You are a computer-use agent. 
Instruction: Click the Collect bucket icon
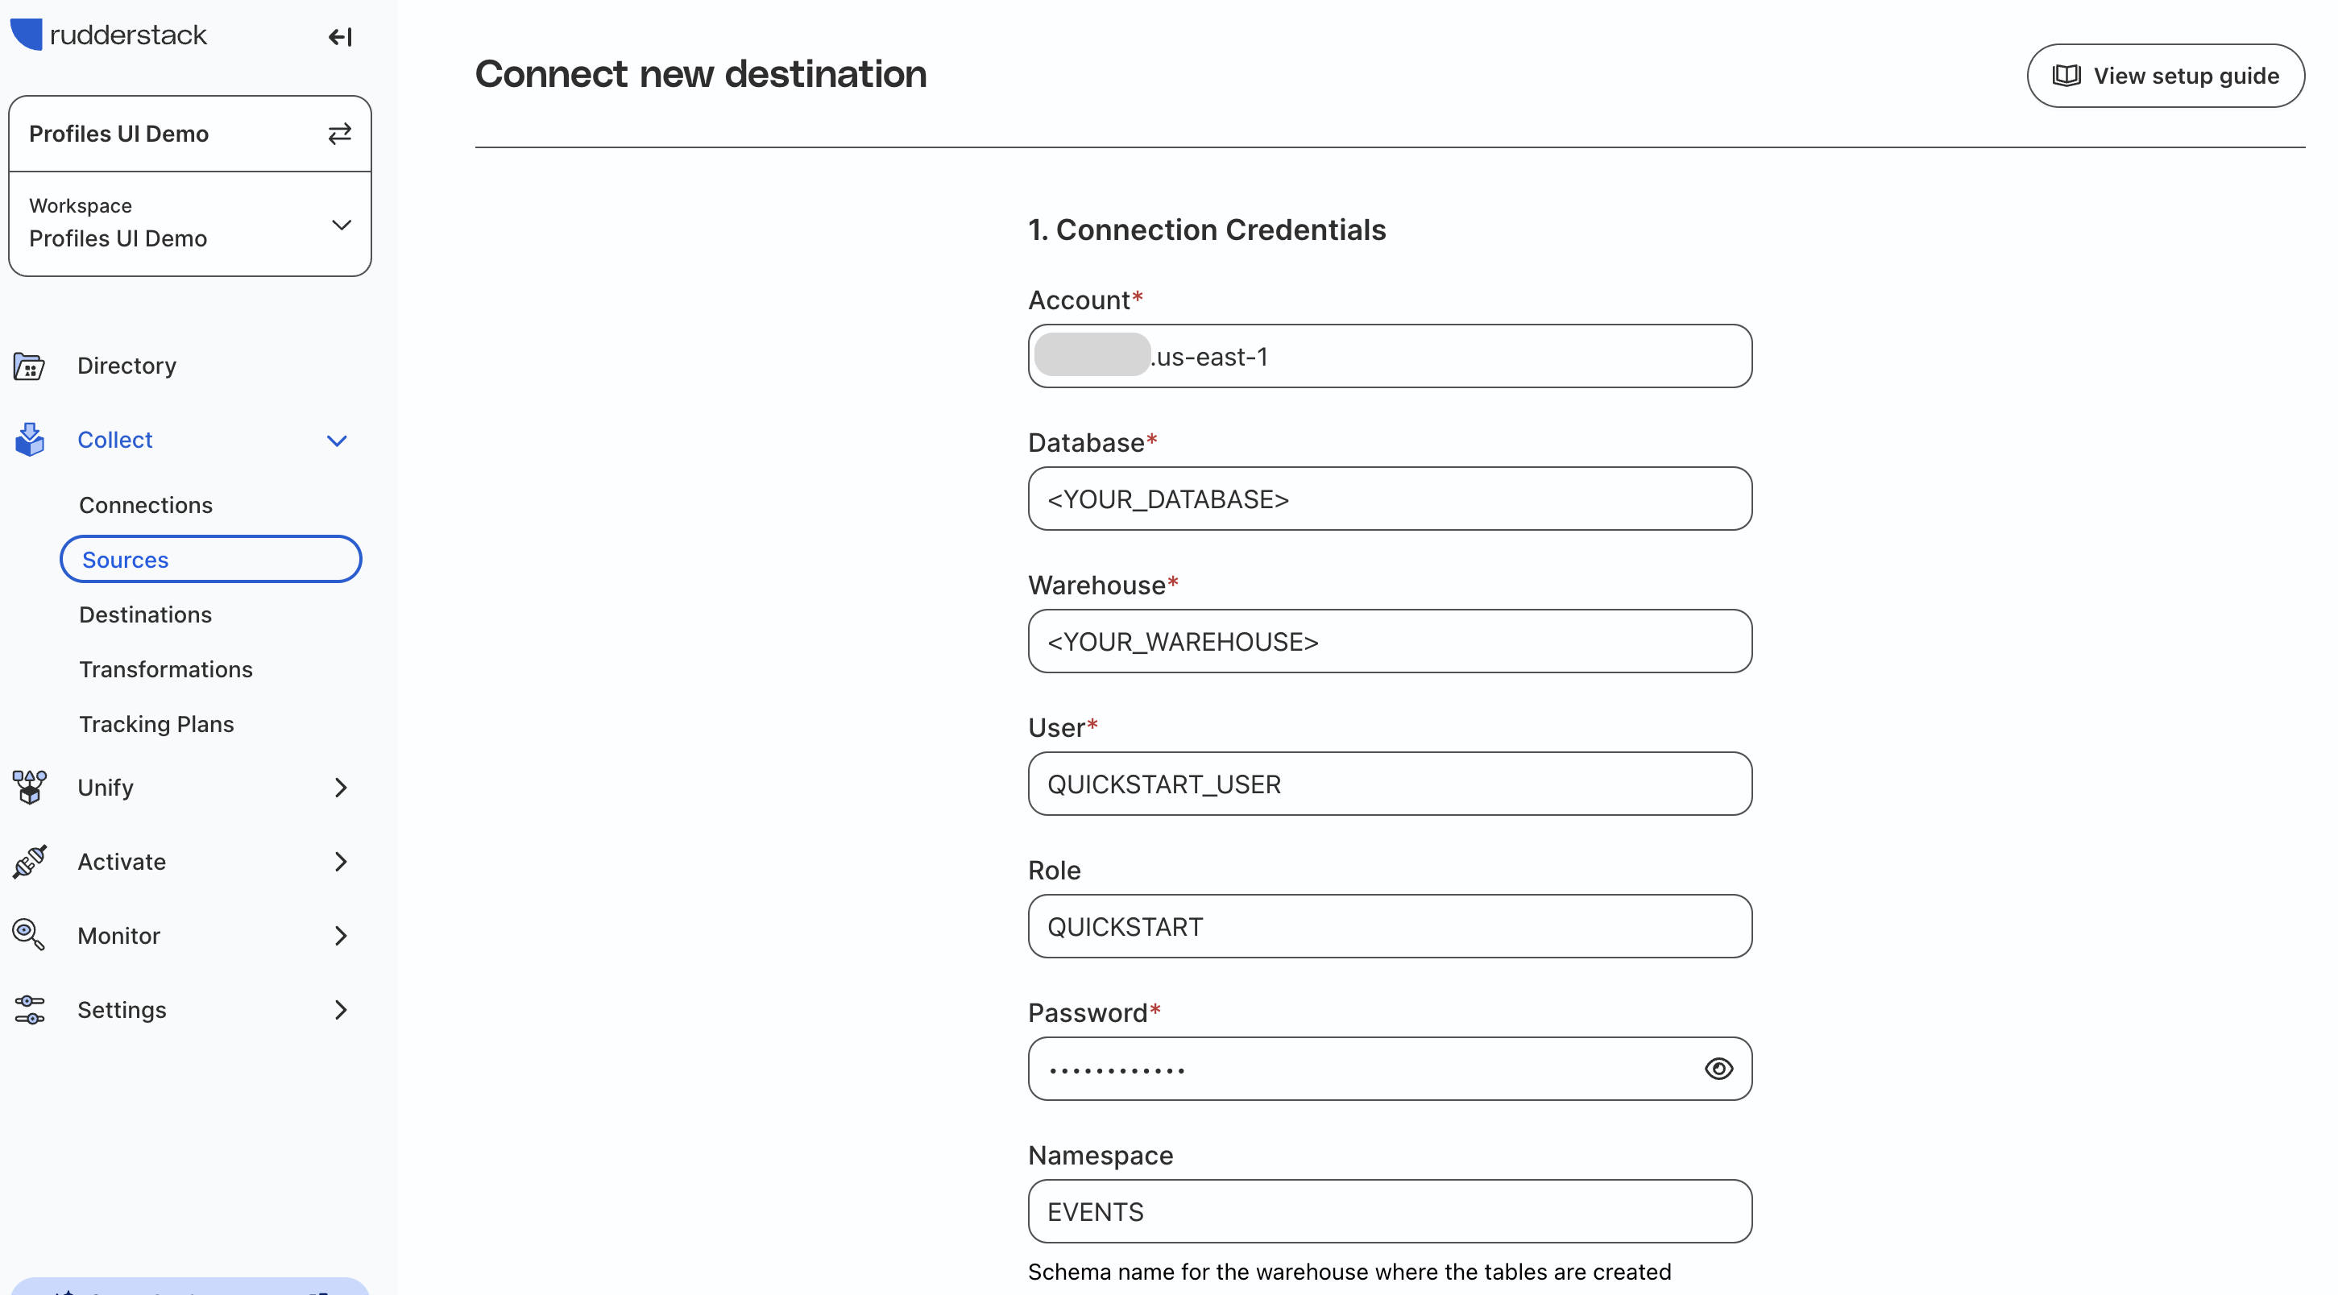click(29, 439)
